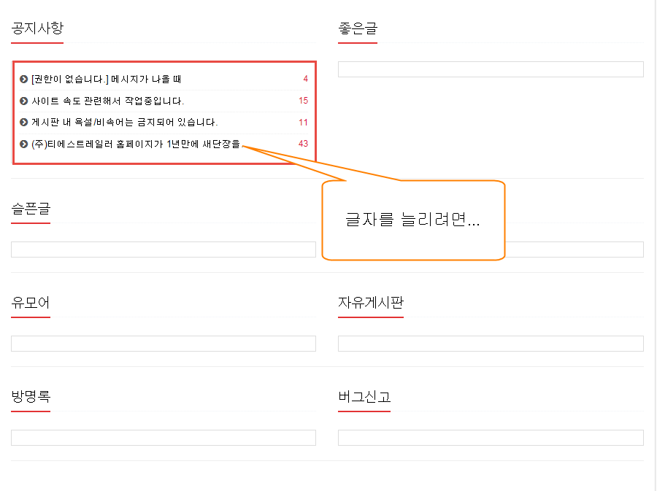Open the 공지사항 board heading
Screen dimensions: 657x491
coord(37,28)
